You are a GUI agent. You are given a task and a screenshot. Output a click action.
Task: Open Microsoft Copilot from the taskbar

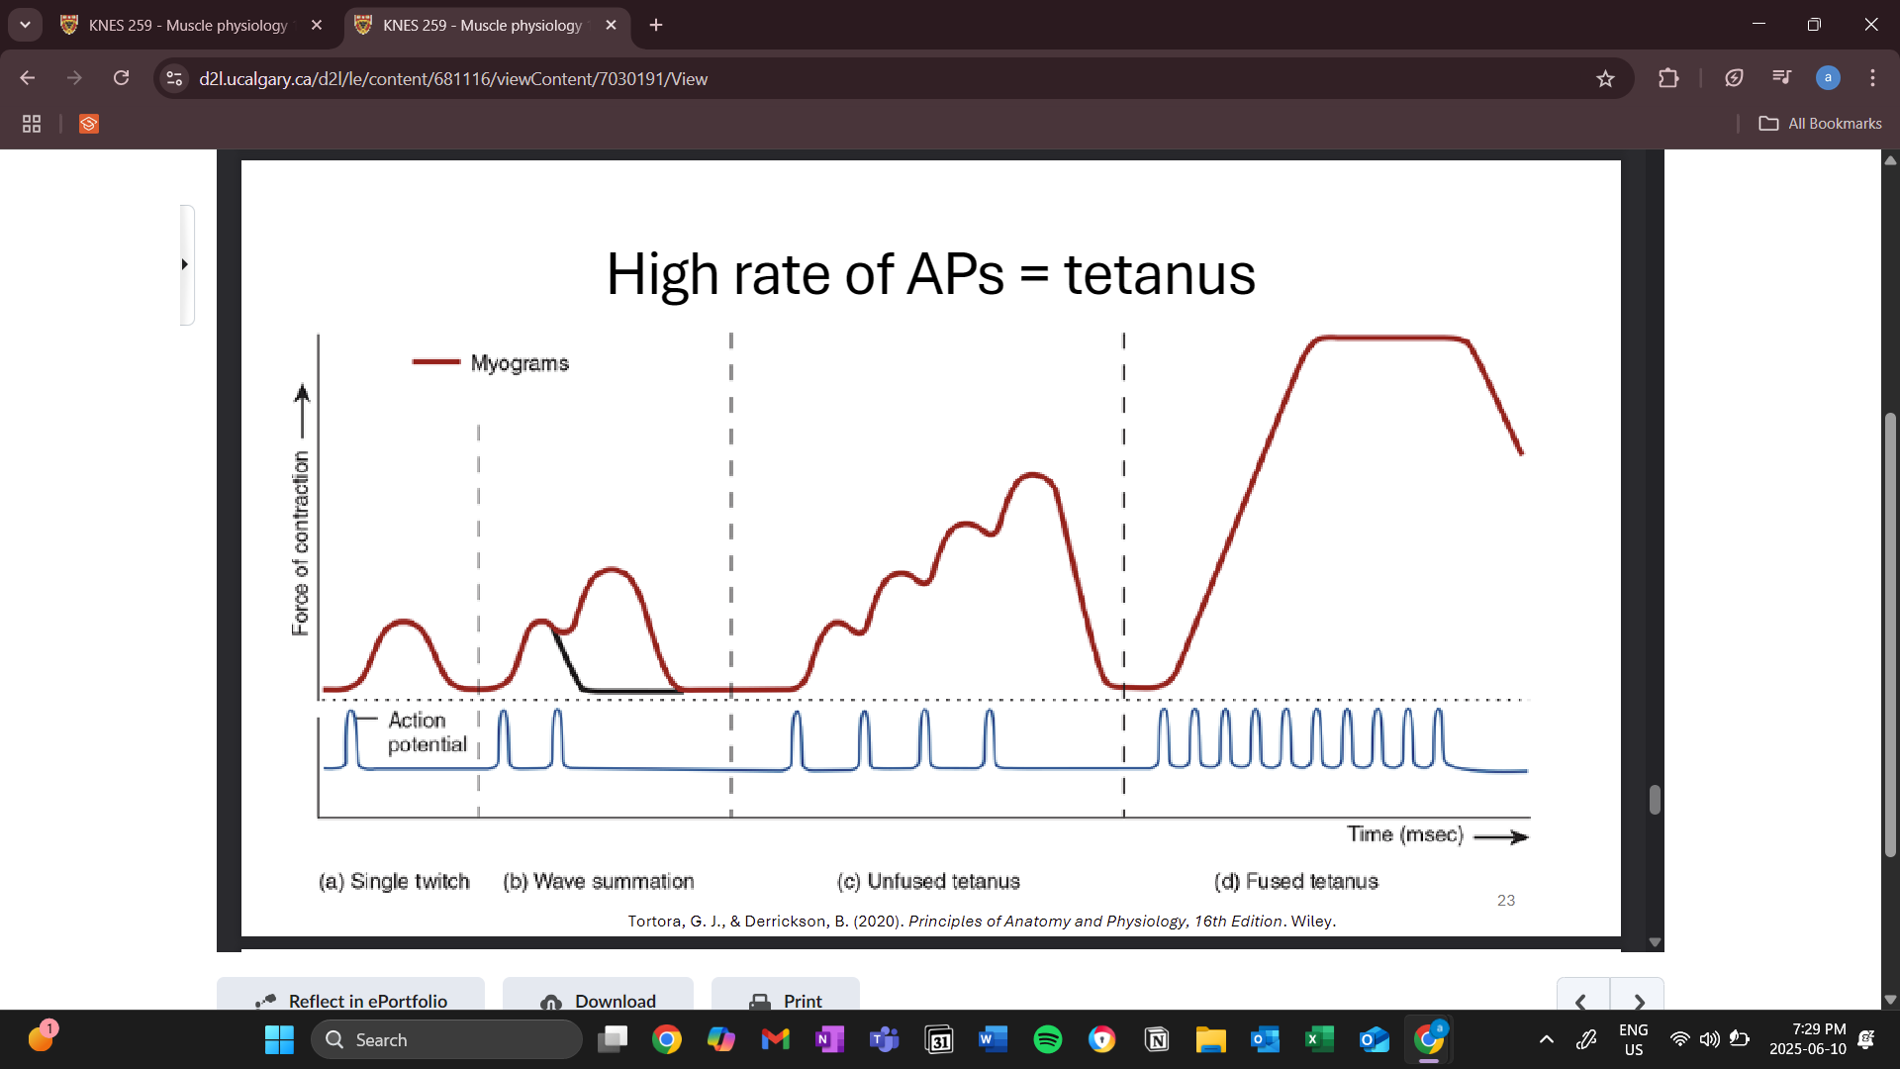721,1039
